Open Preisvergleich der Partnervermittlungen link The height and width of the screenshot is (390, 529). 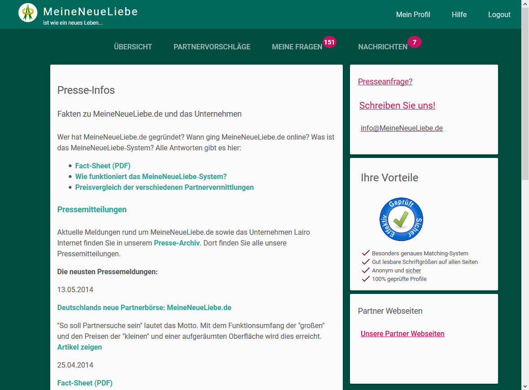coord(164,187)
